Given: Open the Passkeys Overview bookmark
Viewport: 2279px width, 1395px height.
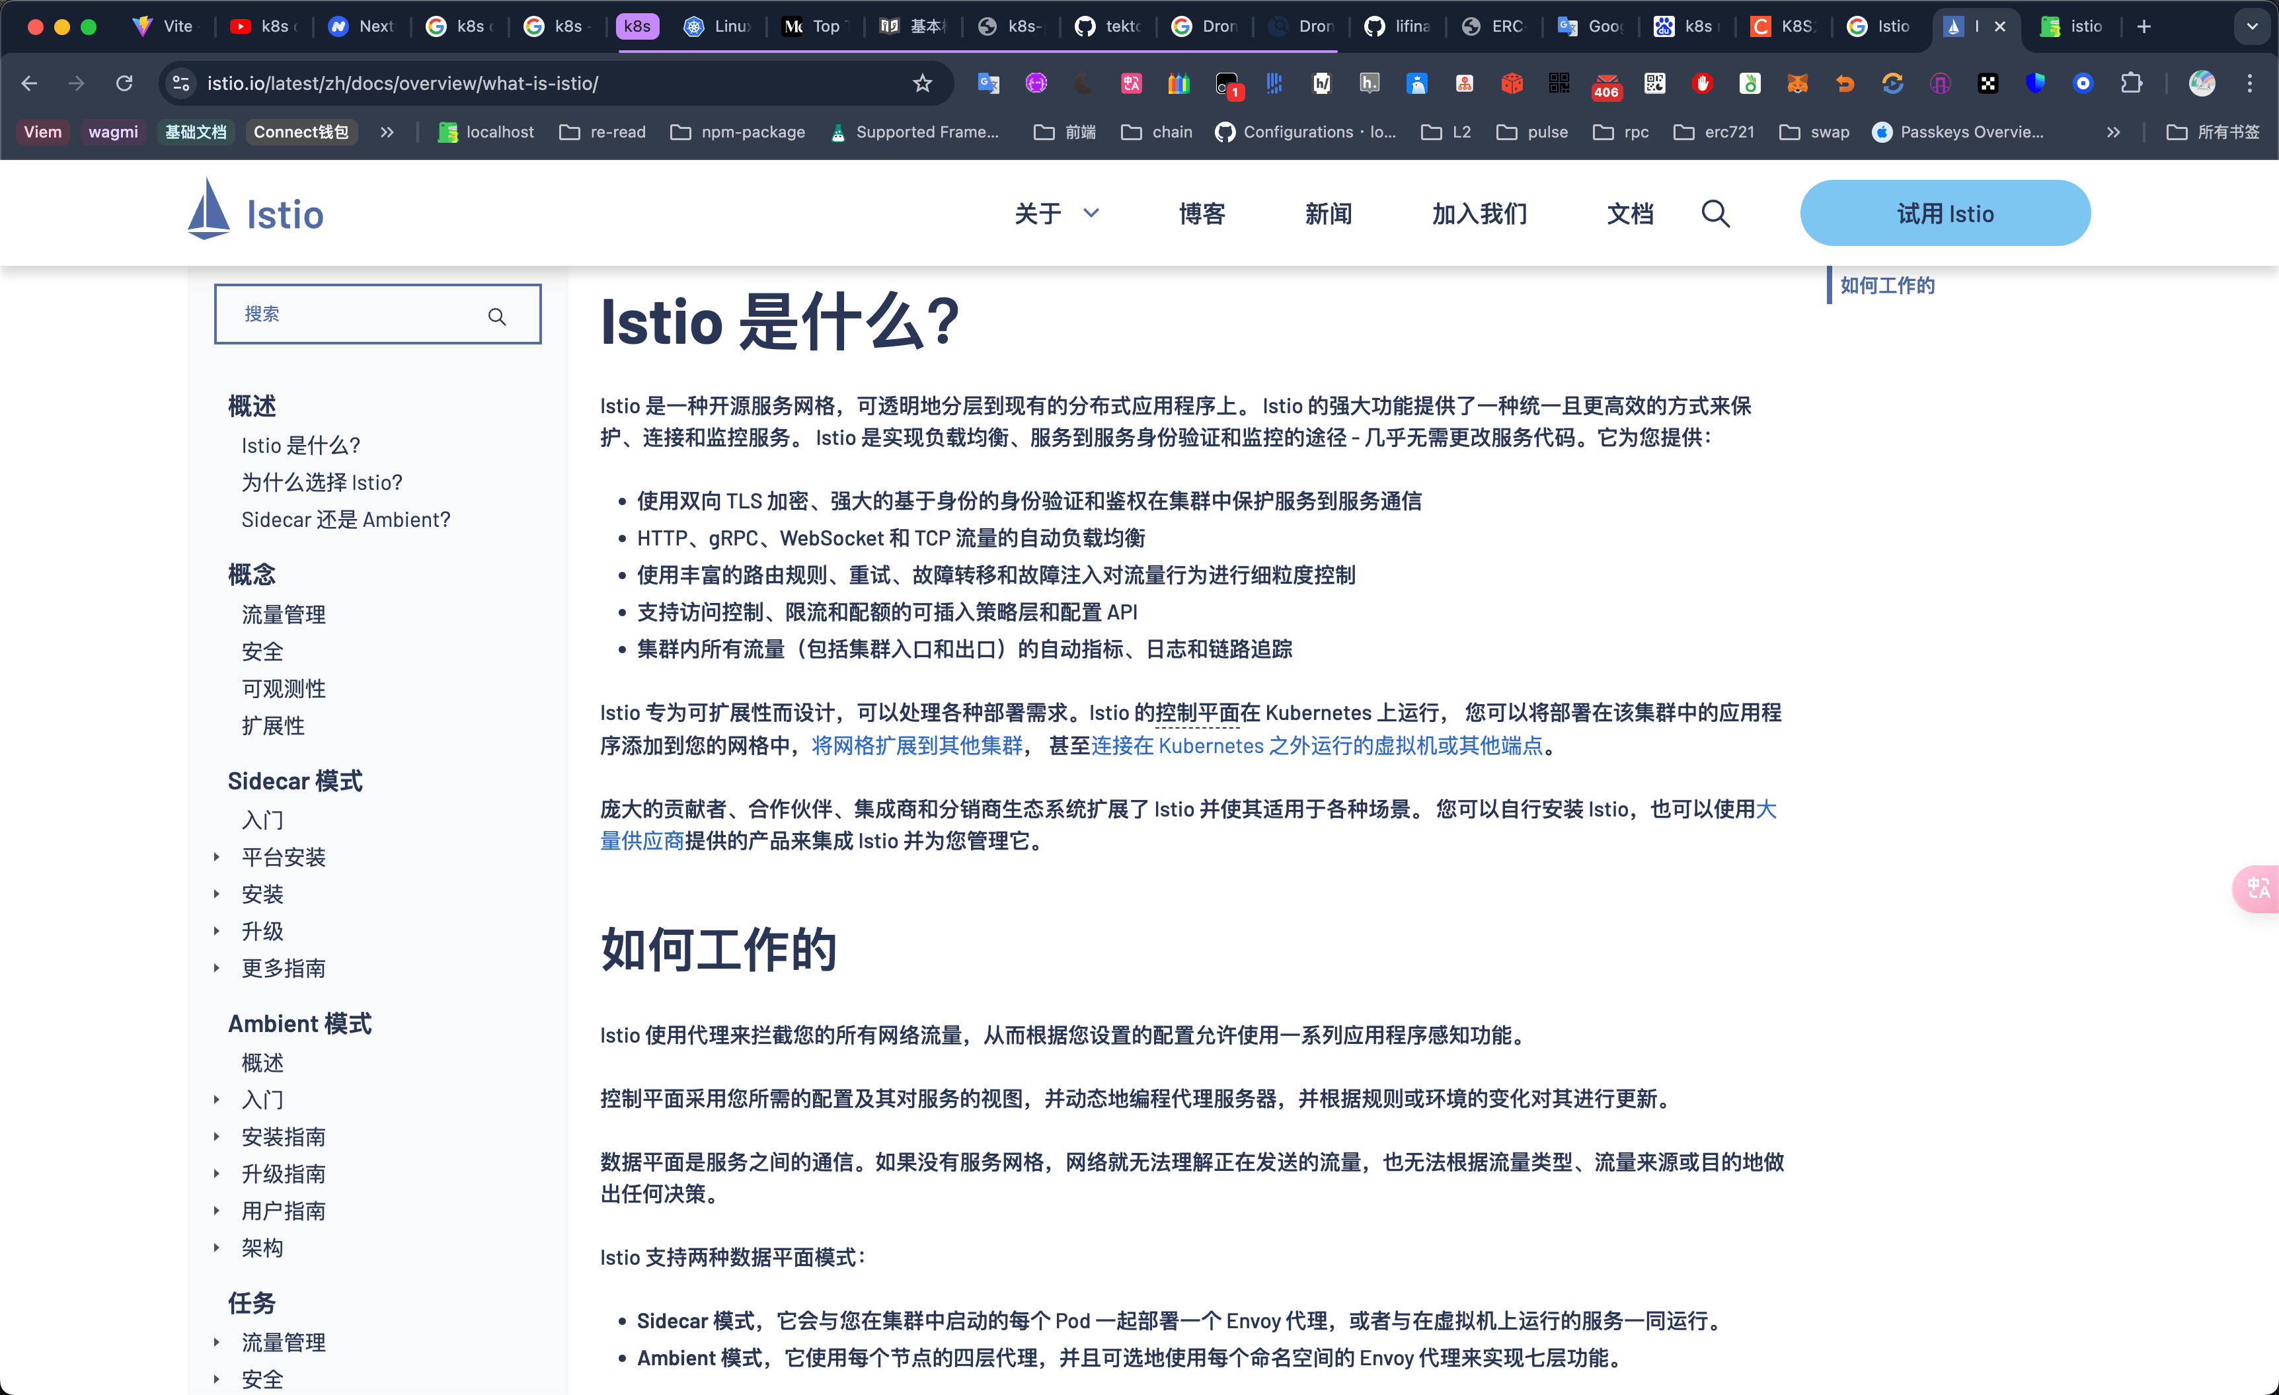Looking at the screenshot, I should [1958, 132].
